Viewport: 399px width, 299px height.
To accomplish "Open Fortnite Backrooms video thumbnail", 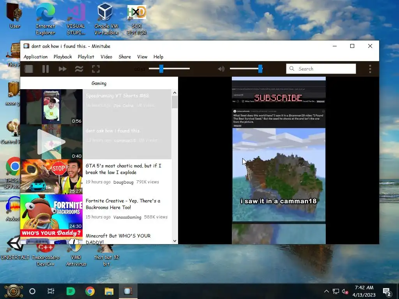I will (51, 212).
